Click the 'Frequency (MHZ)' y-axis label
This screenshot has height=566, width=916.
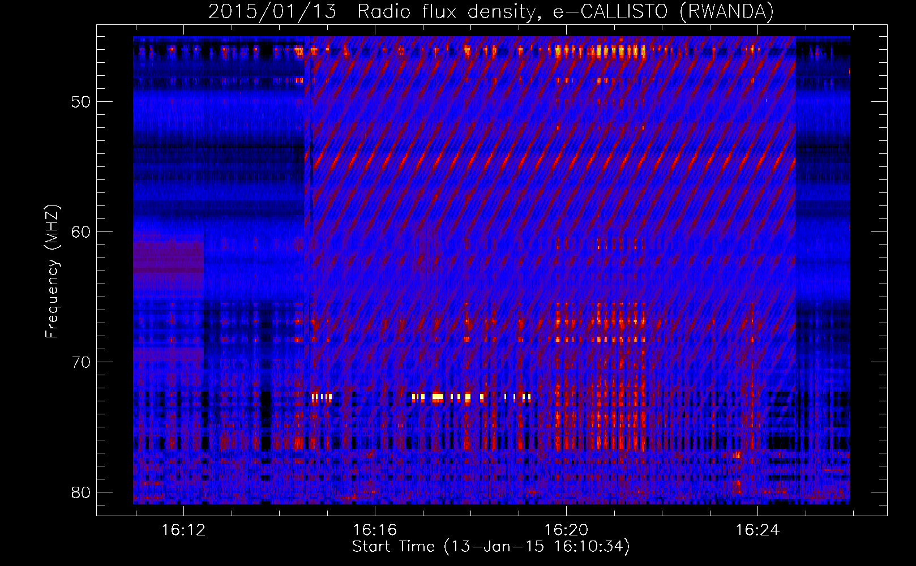(52, 272)
